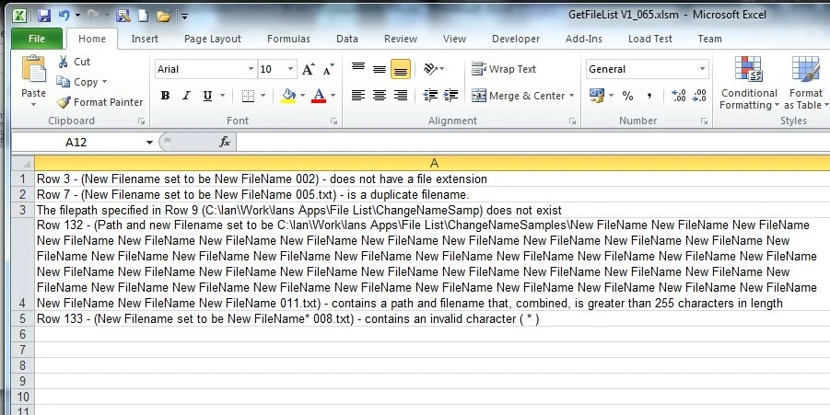Click the Increase Indent icon
Viewport: 830px width, 415px height.
point(451,96)
